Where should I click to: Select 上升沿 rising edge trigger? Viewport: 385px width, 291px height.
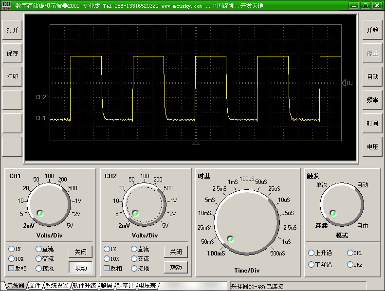pos(311,253)
